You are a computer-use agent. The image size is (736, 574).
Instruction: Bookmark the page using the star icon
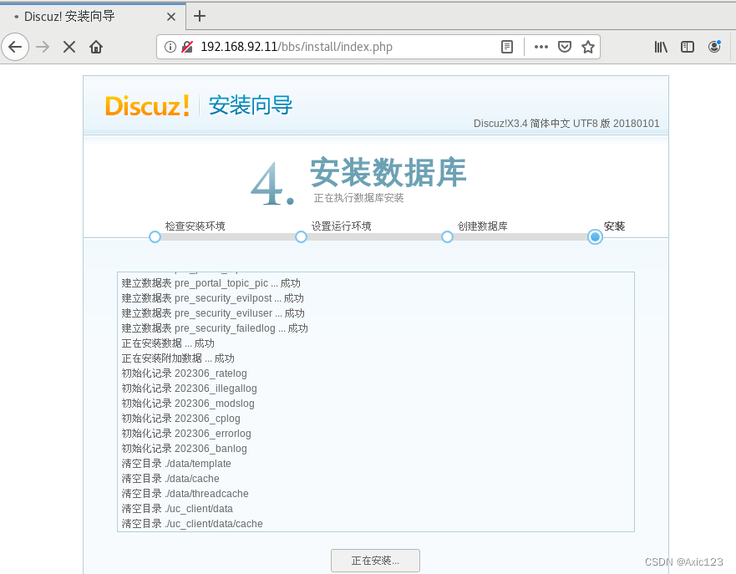pyautogui.click(x=588, y=47)
